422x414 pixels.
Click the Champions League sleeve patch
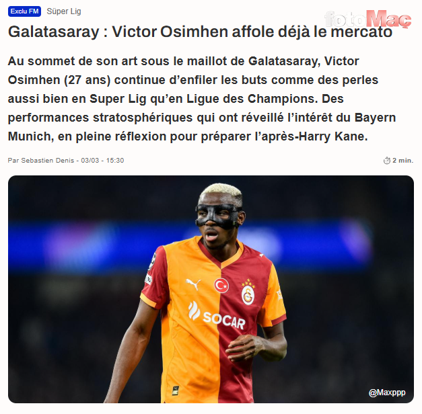tap(153, 261)
